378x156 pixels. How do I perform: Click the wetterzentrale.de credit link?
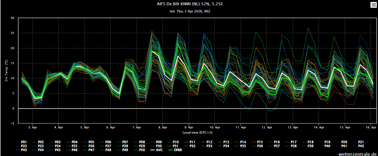coord(357,154)
